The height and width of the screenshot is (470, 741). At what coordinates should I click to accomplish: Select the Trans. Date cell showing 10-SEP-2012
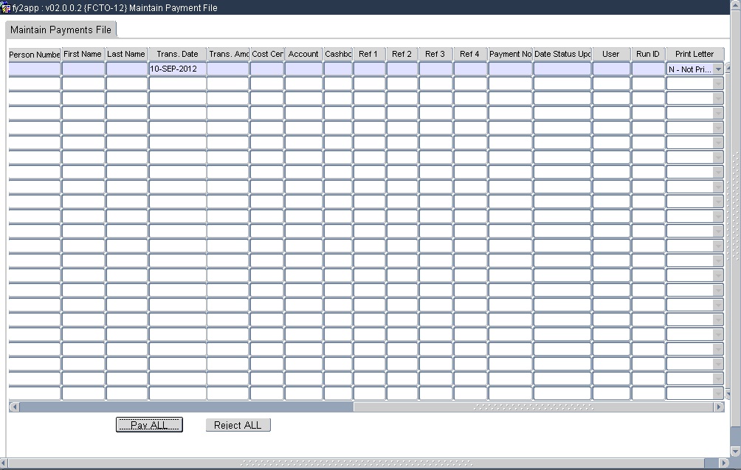177,69
